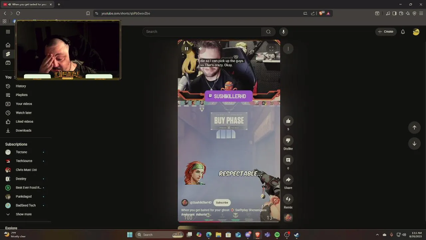Viewport: 426px width, 240px height.
Task: Start voice search with microphone
Action: (284, 32)
